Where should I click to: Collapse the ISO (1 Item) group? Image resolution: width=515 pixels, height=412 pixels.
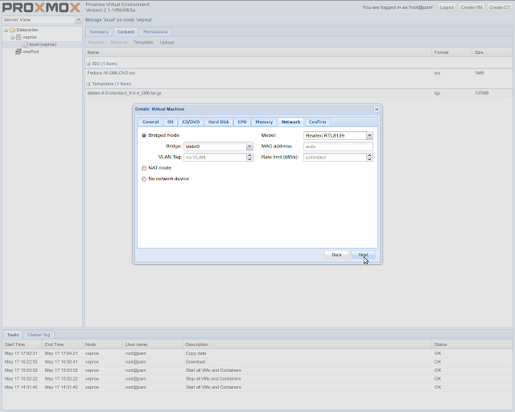[88, 64]
